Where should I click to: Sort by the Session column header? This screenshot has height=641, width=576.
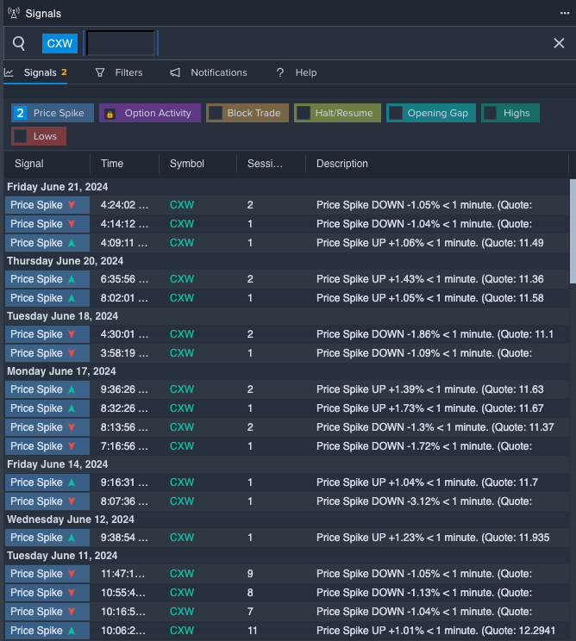[x=265, y=164]
